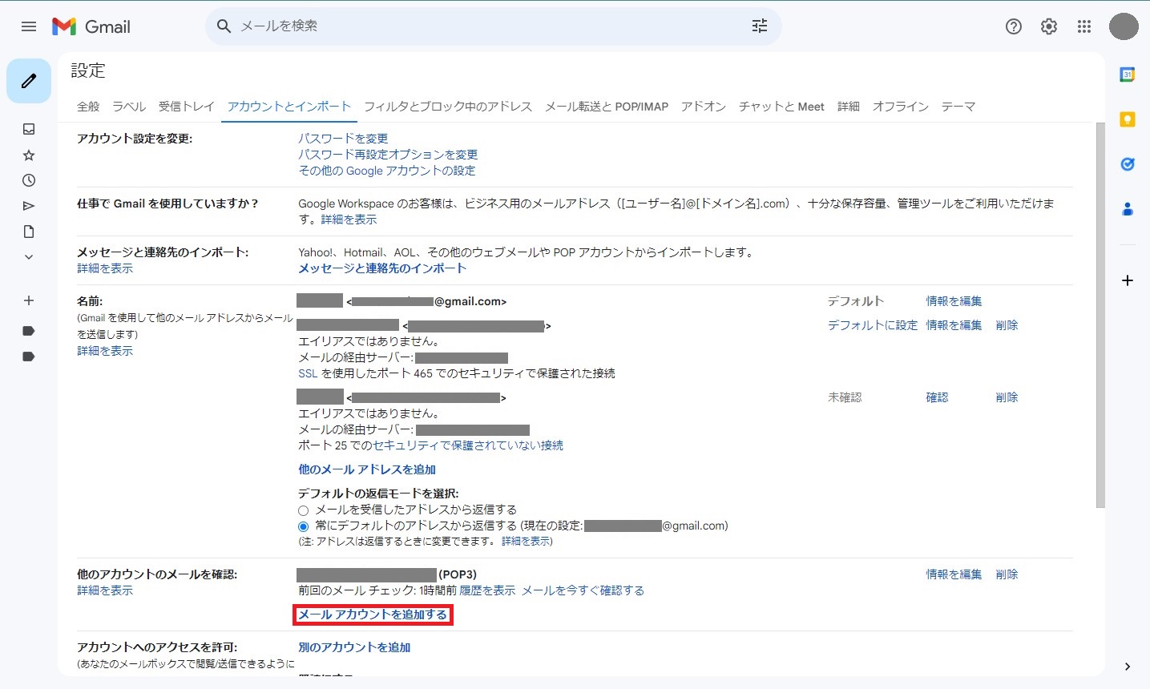1150x689 pixels.
Task: Select "常にデフォルトのアドレスから返信する" radio option
Action: pyautogui.click(x=303, y=526)
